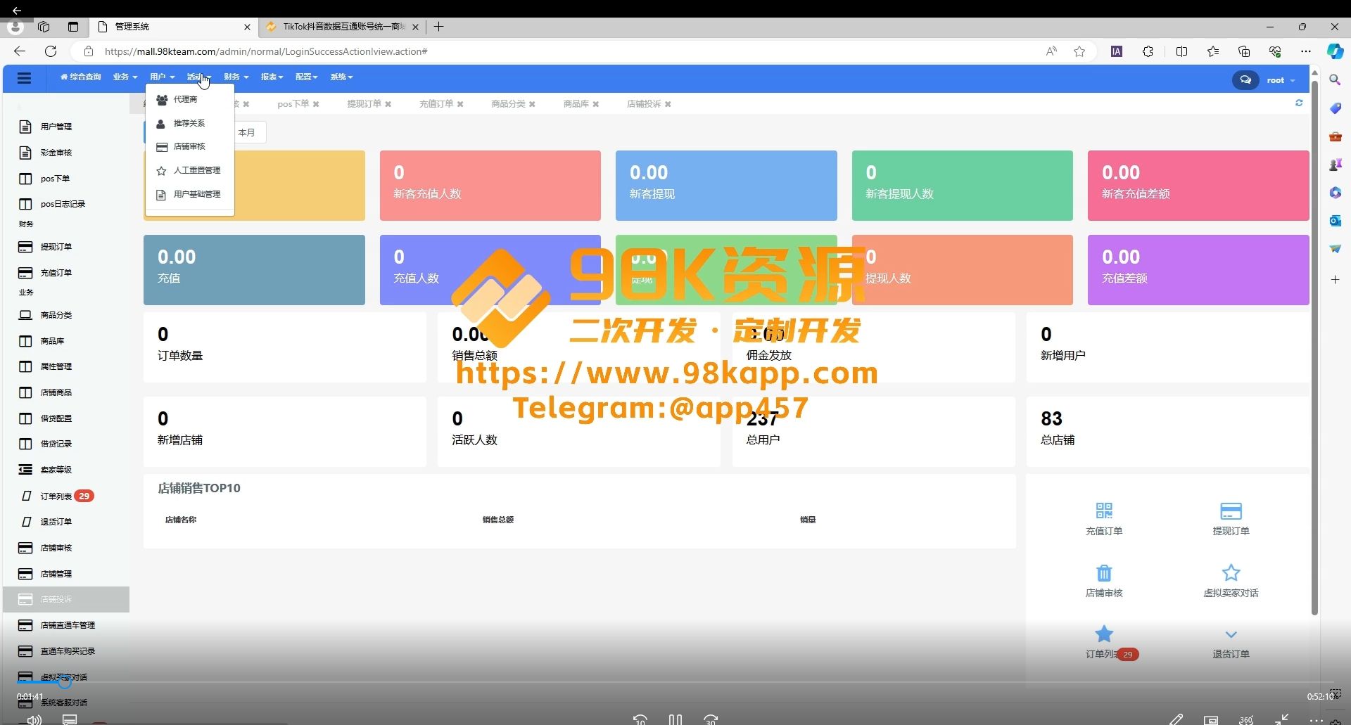
Task: Click the back arrow at top-left of player
Action: [x=17, y=11]
